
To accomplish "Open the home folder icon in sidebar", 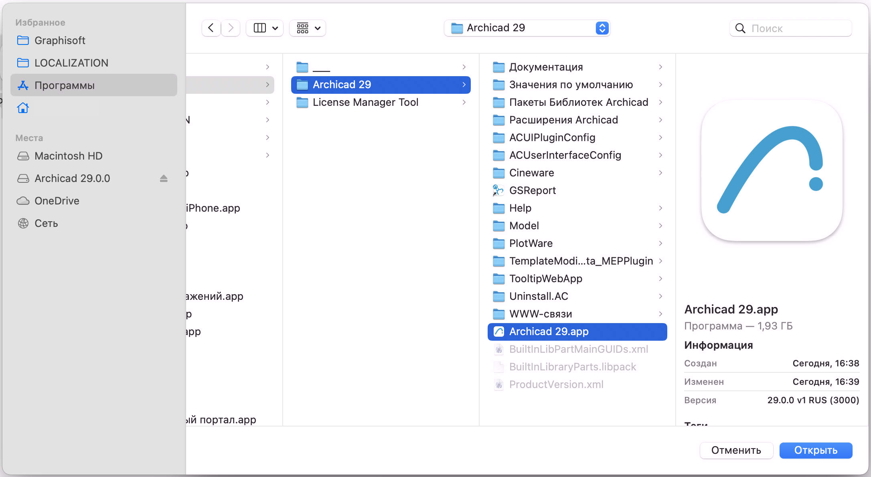I will 23,108.
